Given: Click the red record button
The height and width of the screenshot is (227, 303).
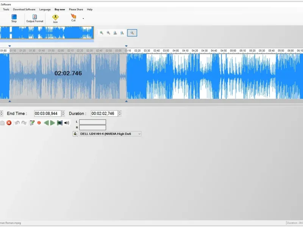Looking at the screenshot, I should coord(39,123).
